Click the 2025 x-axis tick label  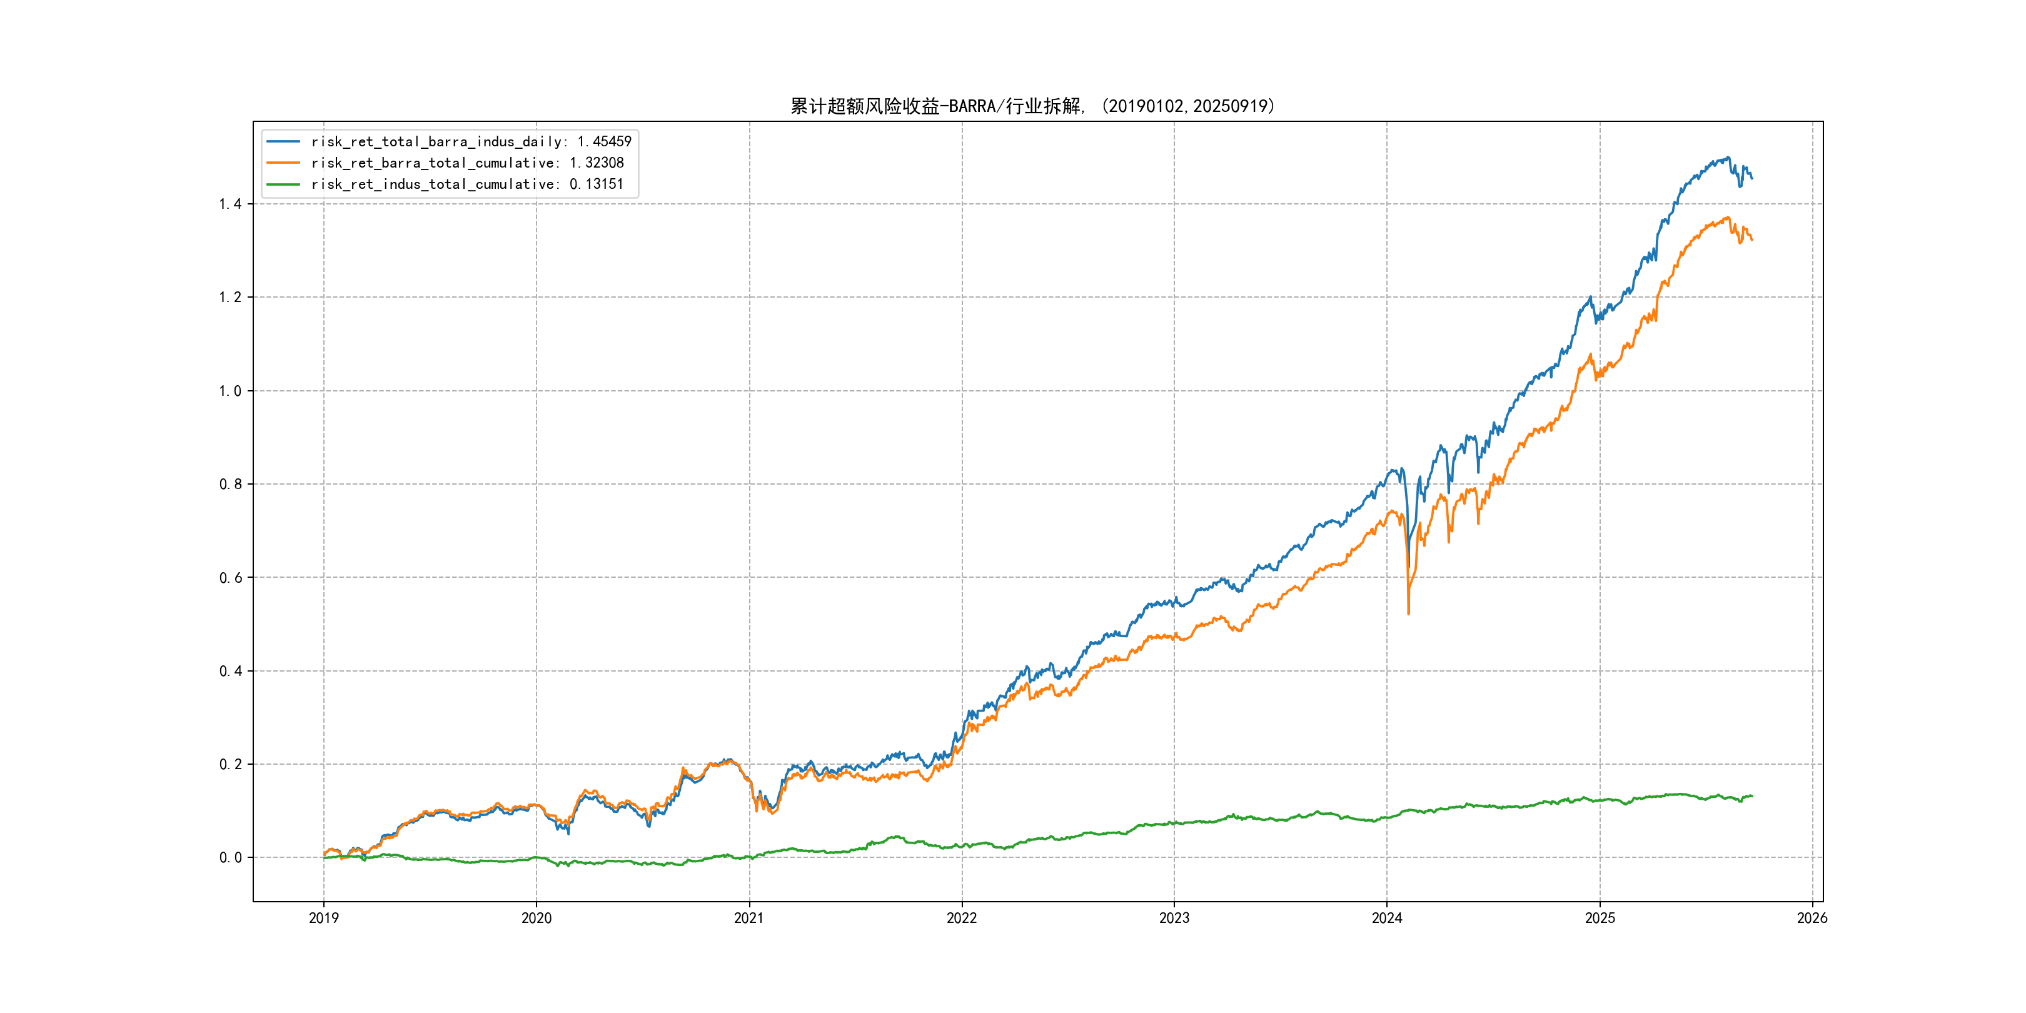point(1600,918)
